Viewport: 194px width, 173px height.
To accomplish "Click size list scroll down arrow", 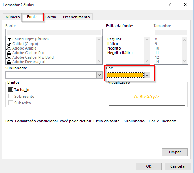I will click(x=184, y=61).
